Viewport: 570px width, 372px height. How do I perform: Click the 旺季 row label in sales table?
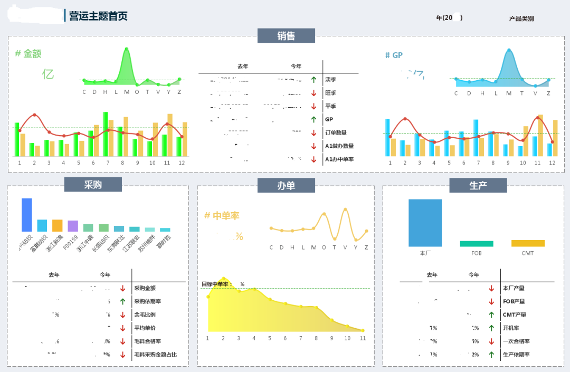click(x=330, y=93)
